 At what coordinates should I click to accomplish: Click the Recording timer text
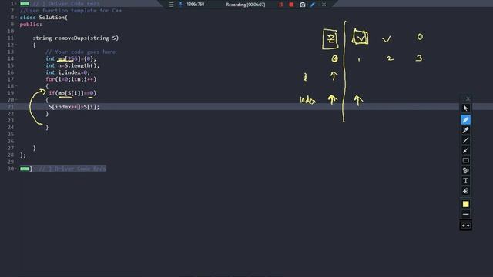[245, 5]
